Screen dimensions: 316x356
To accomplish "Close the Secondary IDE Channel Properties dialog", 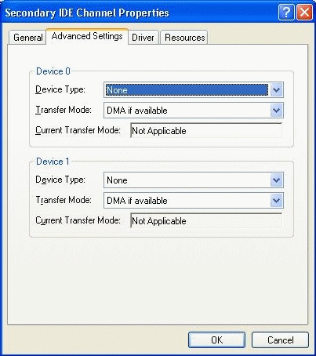I will pyautogui.click(x=304, y=12).
